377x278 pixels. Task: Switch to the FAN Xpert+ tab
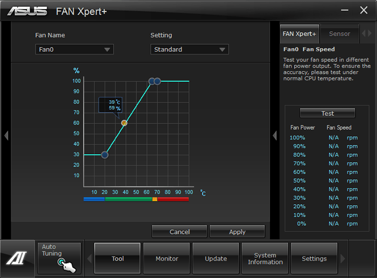pyautogui.click(x=299, y=33)
